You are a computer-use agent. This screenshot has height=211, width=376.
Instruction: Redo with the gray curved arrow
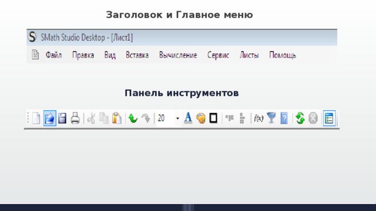pos(146,118)
